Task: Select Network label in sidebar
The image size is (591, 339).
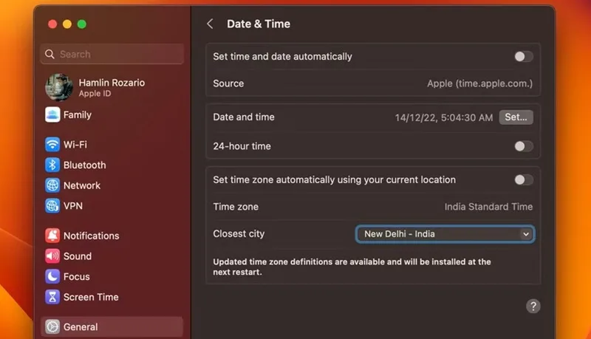Action: click(x=82, y=185)
